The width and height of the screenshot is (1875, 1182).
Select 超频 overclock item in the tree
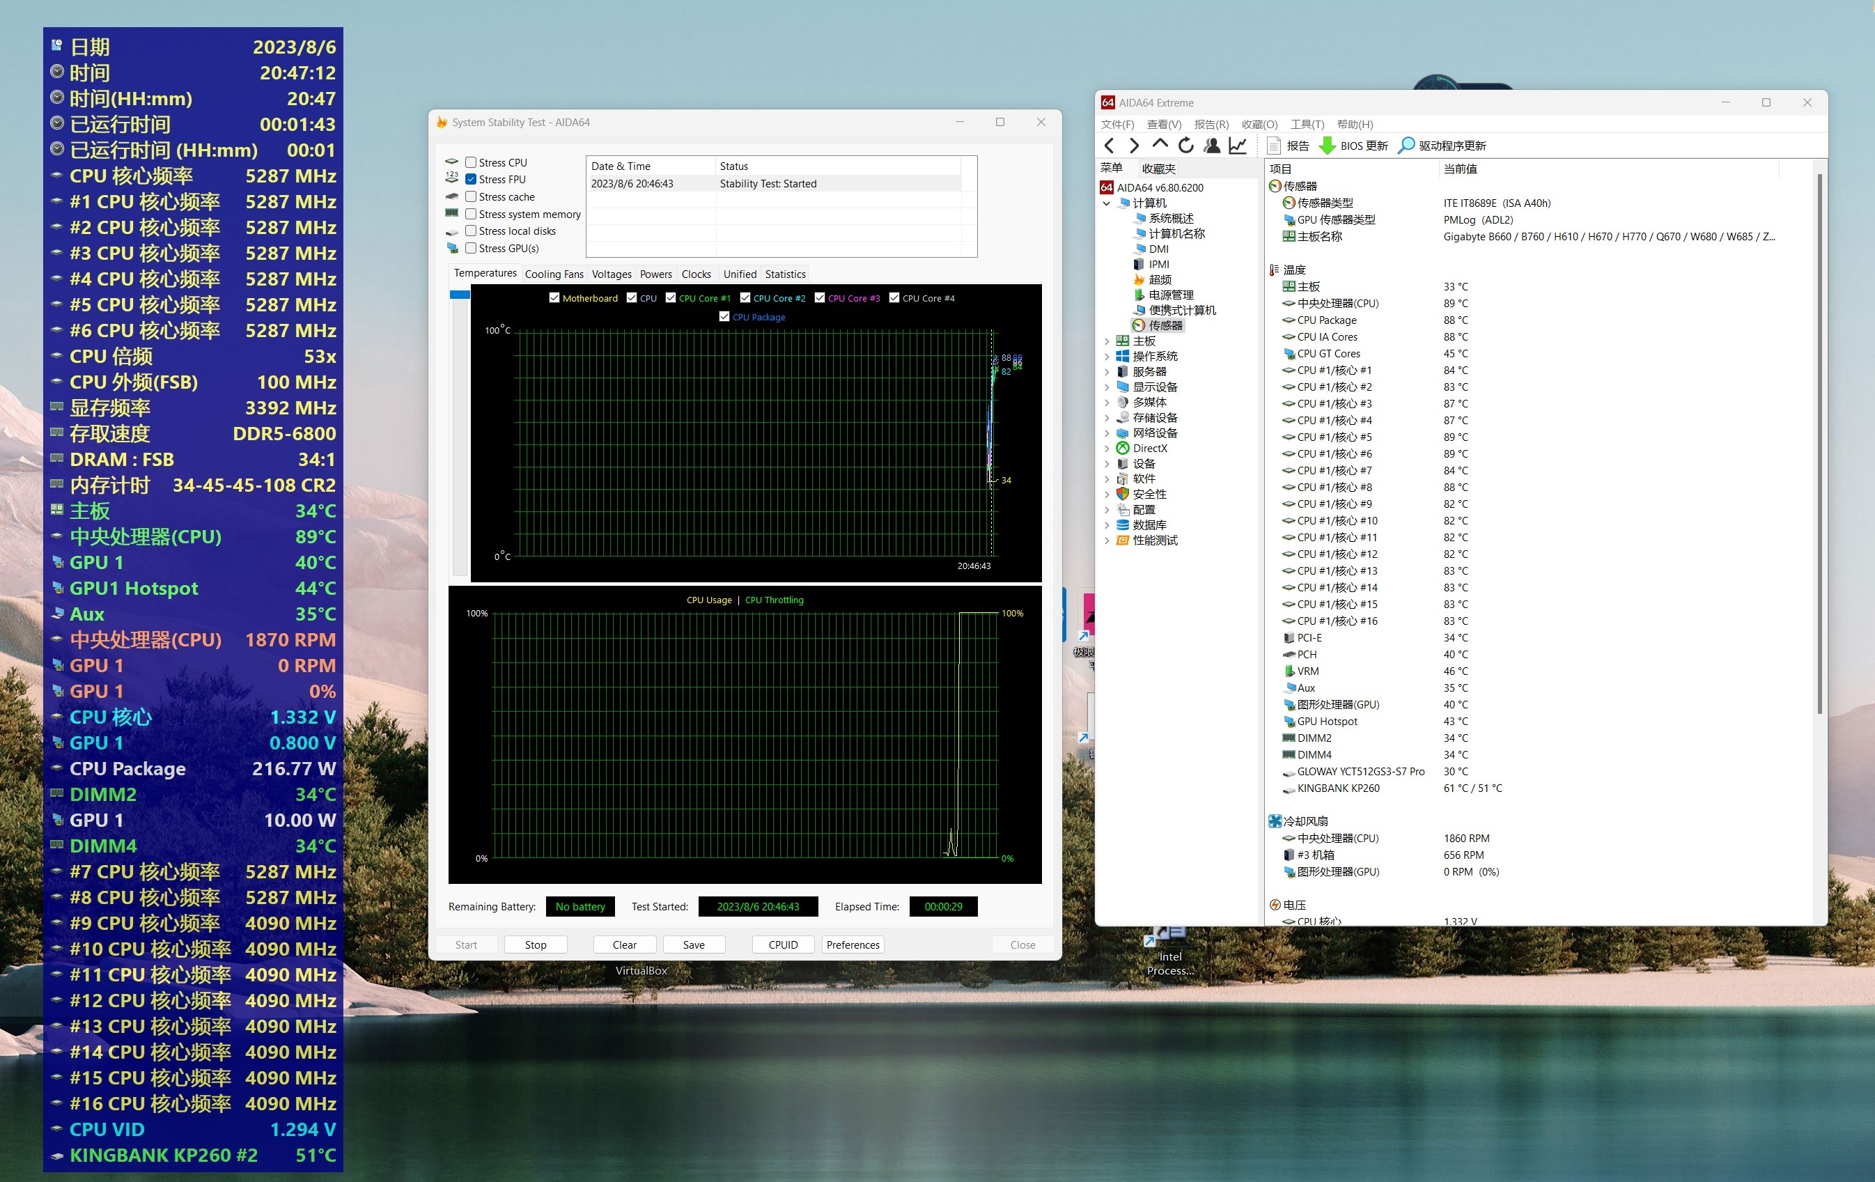[x=1160, y=279]
